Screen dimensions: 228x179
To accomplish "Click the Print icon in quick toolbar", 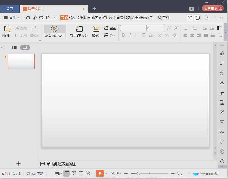I will (x=41, y=18).
